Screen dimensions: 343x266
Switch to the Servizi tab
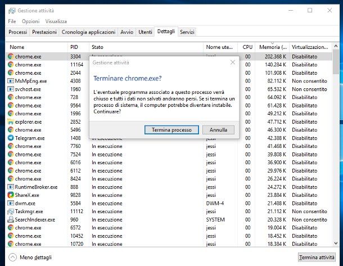tap(187, 32)
